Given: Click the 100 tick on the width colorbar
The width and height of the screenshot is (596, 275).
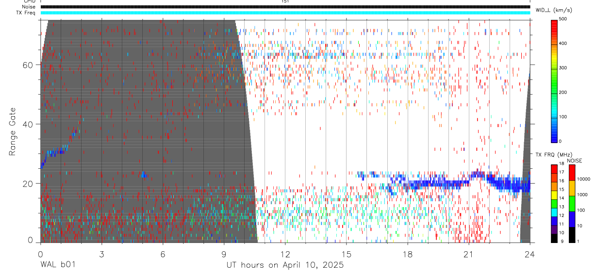Looking at the screenshot, I should tap(563, 117).
